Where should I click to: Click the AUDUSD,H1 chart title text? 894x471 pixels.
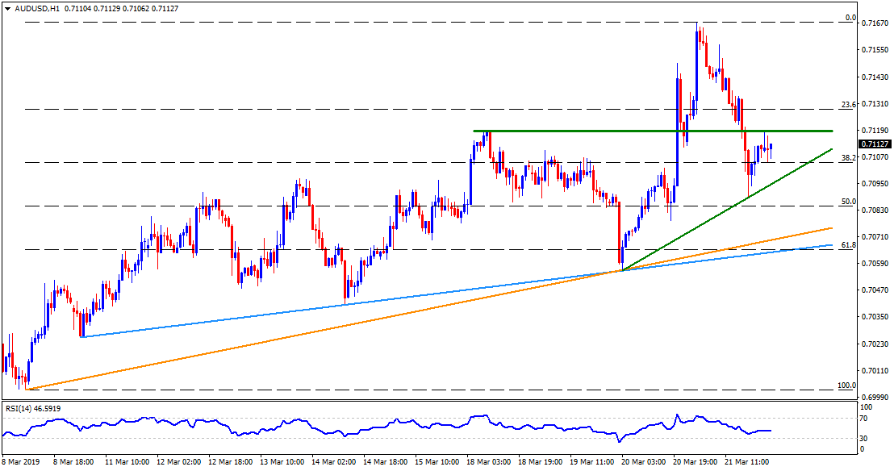coord(30,7)
